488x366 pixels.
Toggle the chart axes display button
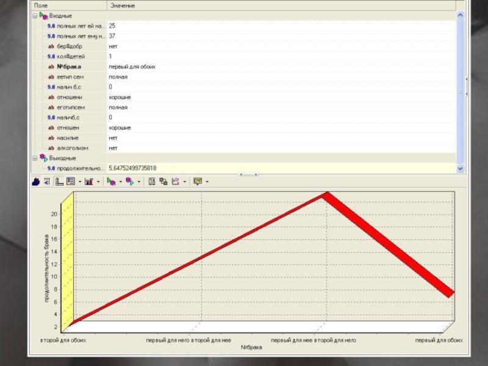pyautogui.click(x=59, y=181)
